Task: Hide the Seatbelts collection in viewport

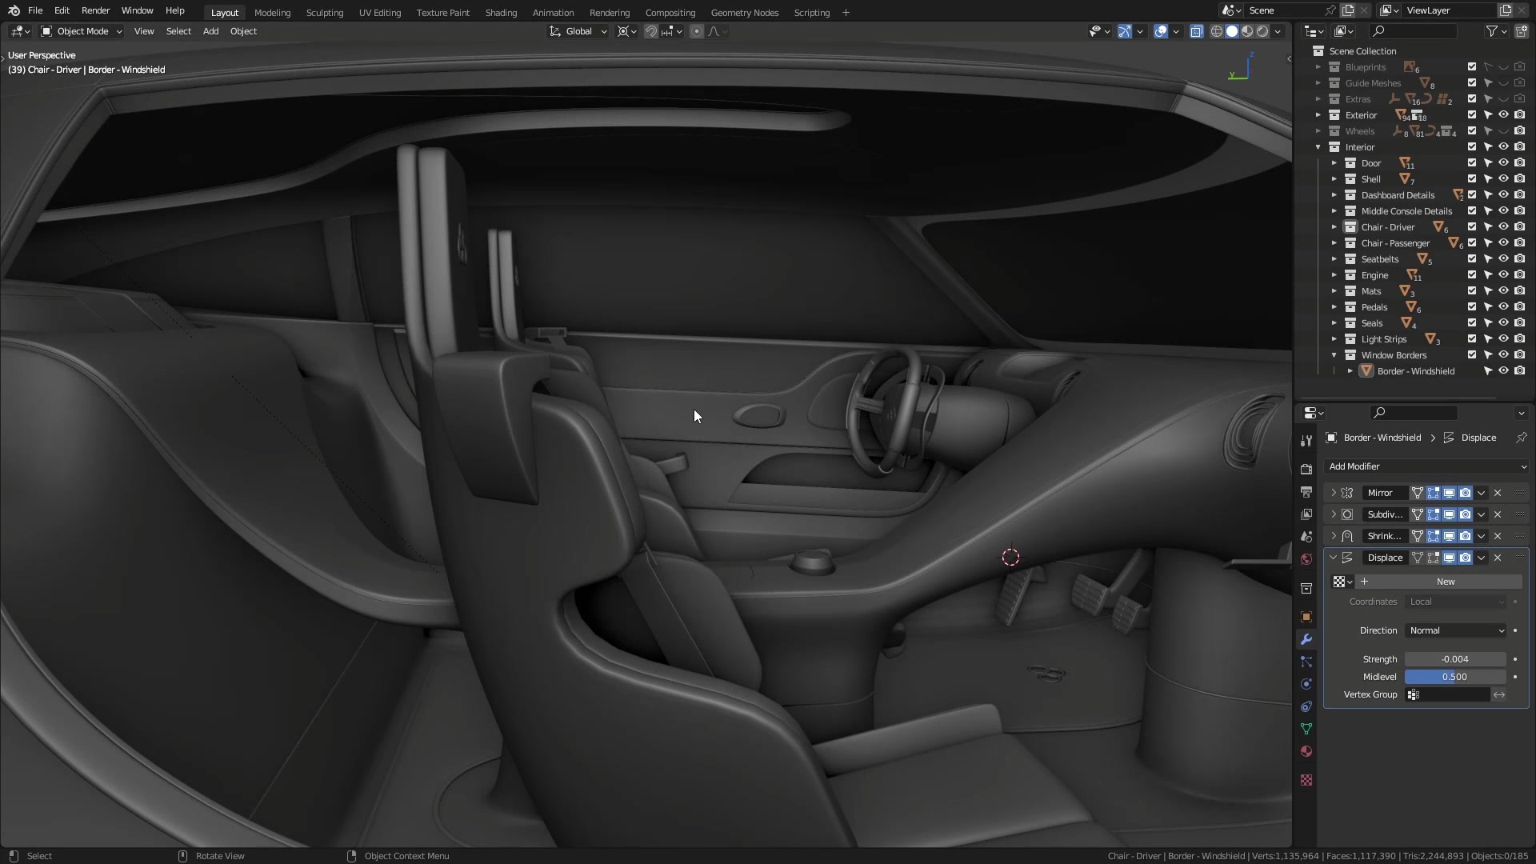Action: click(1503, 259)
